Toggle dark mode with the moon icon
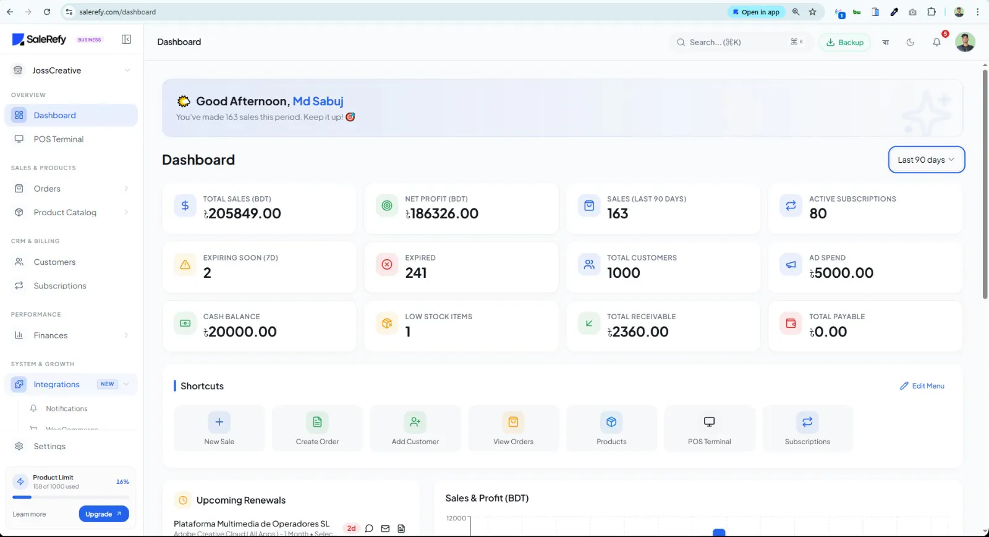Screen dimensions: 989x537 (x=910, y=42)
